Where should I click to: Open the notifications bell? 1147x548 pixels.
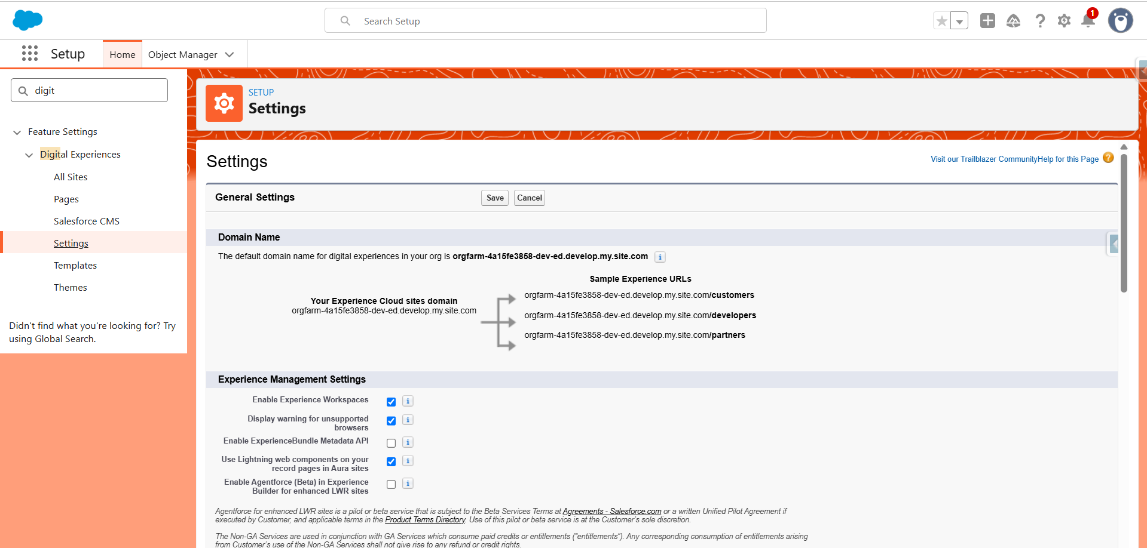[1088, 21]
